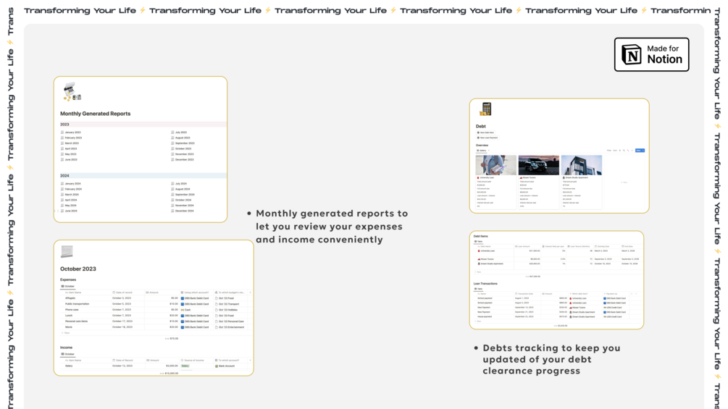Click the Made for Notion badge
Screen dimensions: 728x409
coord(651,55)
